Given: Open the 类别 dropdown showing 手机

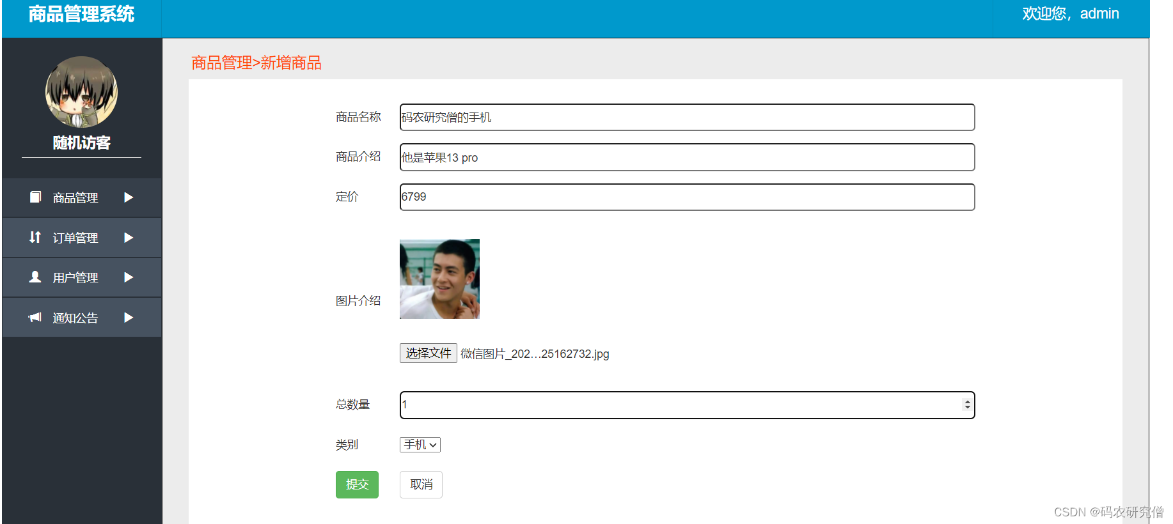Looking at the screenshot, I should coord(420,445).
